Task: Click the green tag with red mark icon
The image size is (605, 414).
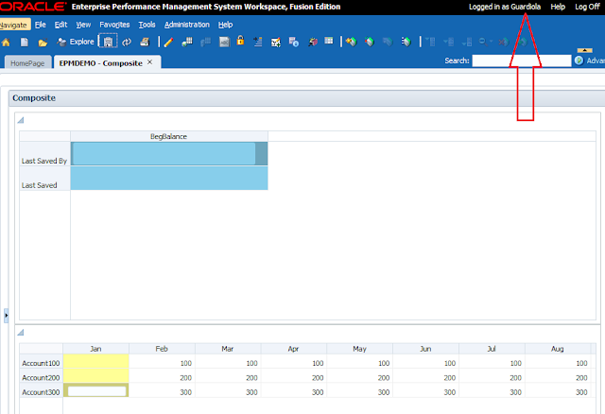Action: click(x=370, y=42)
